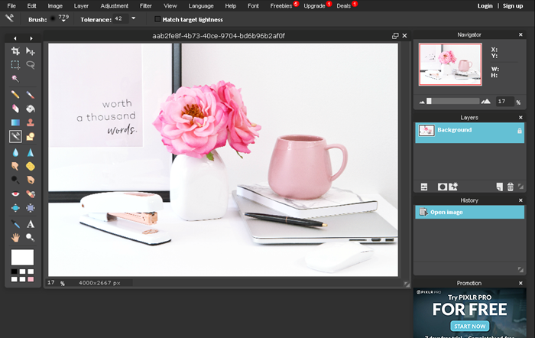535x338 pixels.
Task: Delete the layer with trash icon
Action: pyautogui.click(x=510, y=187)
